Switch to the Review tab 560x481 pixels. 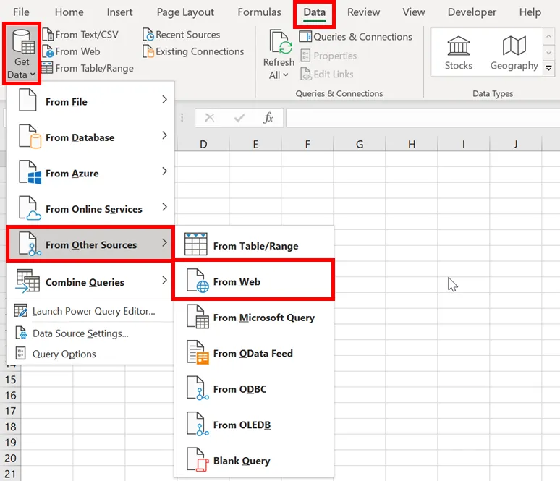(x=364, y=12)
